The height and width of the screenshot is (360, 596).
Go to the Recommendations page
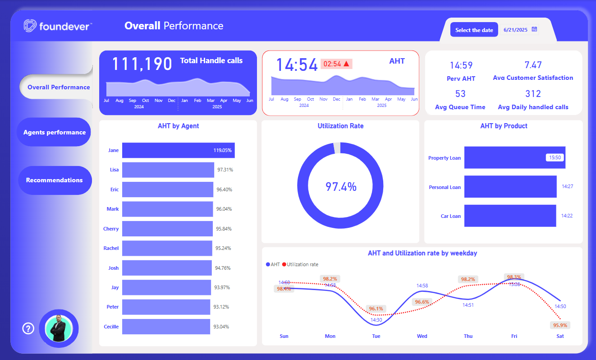[55, 180]
